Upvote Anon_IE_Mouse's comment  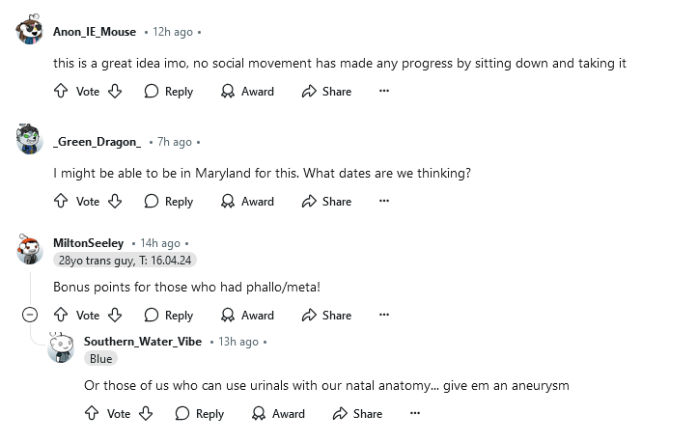pyautogui.click(x=61, y=92)
